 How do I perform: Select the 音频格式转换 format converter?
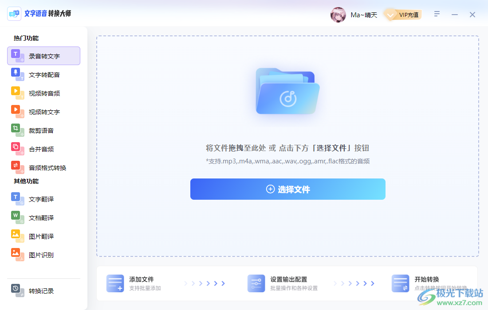click(43, 167)
